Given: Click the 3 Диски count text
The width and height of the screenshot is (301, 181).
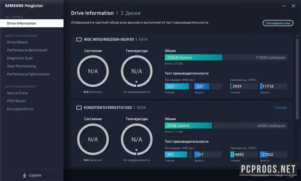Looking at the screenshot, I should pos(131,13).
